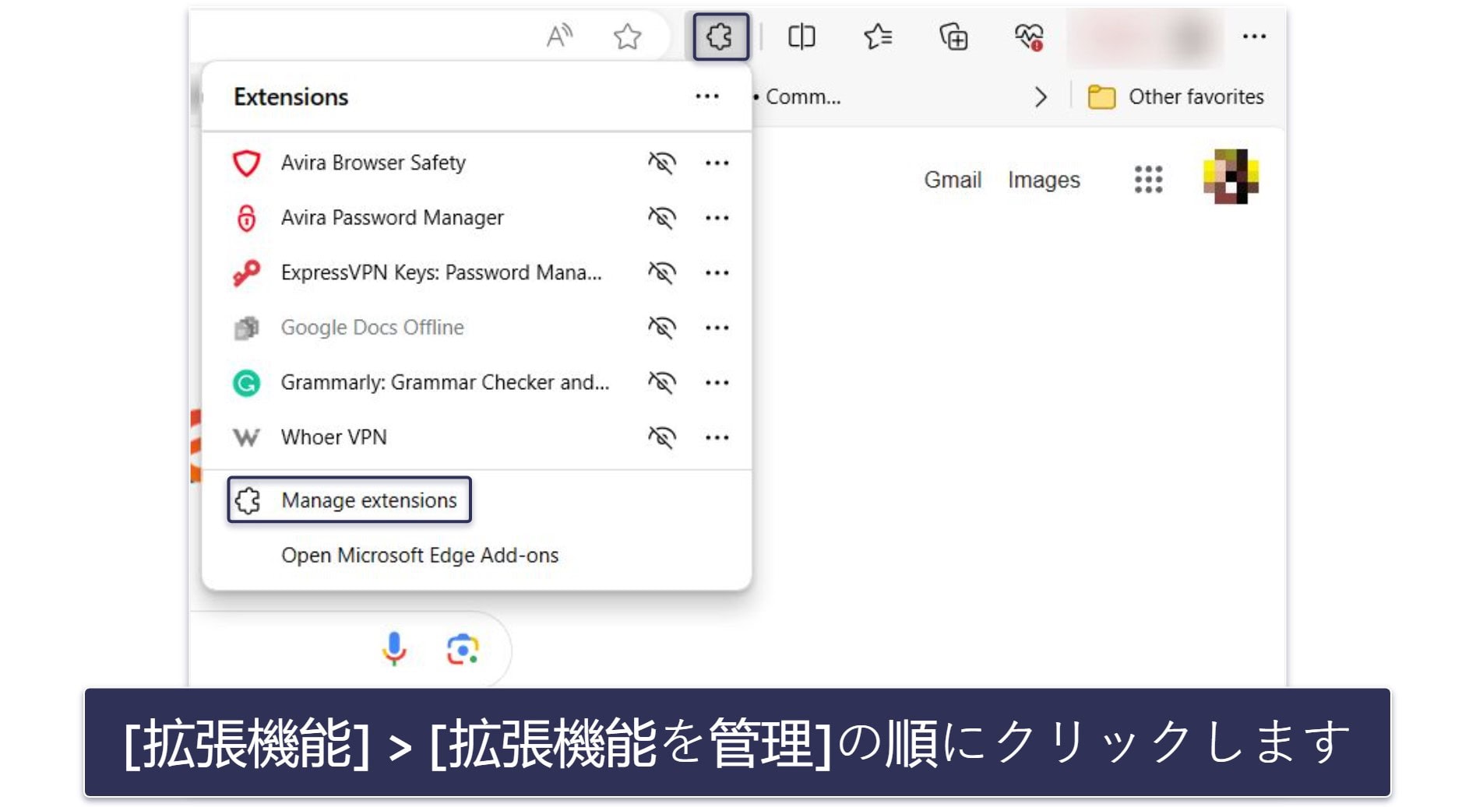The height and width of the screenshot is (807, 1476).
Task: Open Google account avatar
Action: click(1231, 177)
